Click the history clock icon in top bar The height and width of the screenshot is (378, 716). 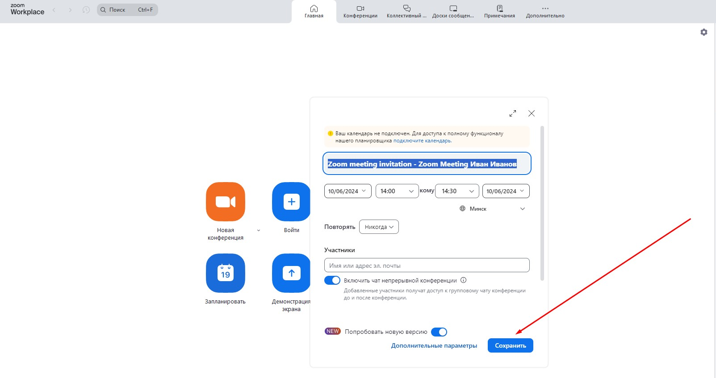[86, 10]
